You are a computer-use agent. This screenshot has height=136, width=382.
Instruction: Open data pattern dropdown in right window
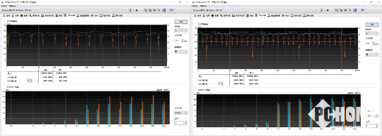click(x=372, y=54)
